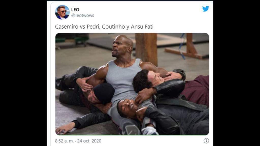Click the 24 oct. 2020 date
Image resolution: width=260 pixels, height=146 pixels.
(x=89, y=141)
